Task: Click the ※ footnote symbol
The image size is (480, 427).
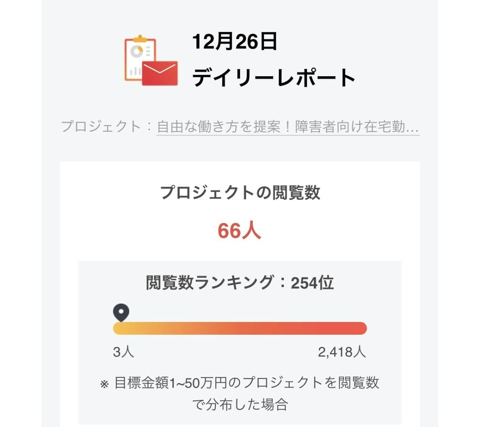Action: (x=105, y=384)
